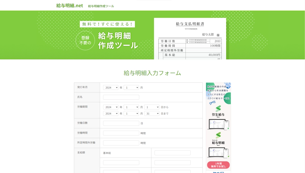Click the やよいの給与明細 Next logo icon
Viewport: 305px width, 173px height.
tap(218, 136)
